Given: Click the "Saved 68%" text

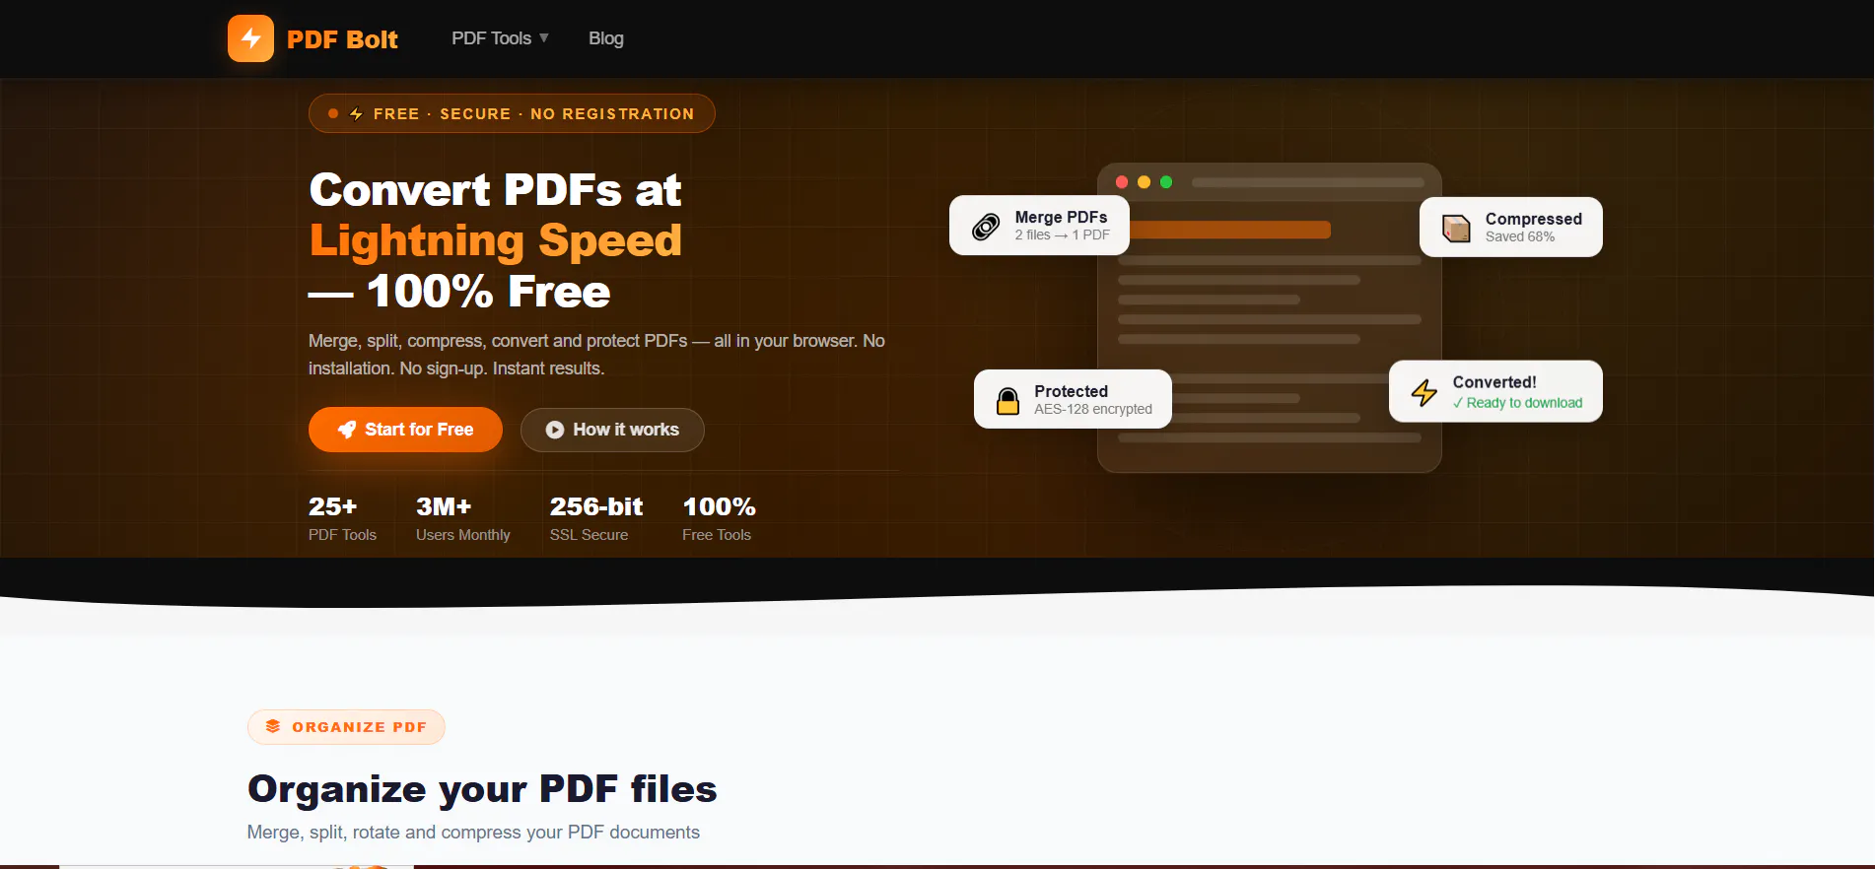Looking at the screenshot, I should tap(1519, 236).
